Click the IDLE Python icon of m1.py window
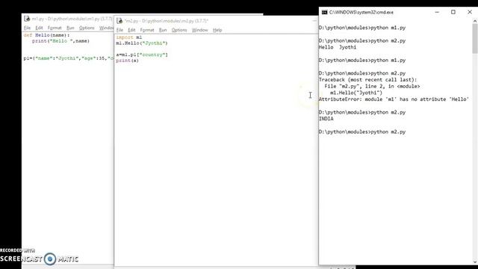 pos(27,19)
